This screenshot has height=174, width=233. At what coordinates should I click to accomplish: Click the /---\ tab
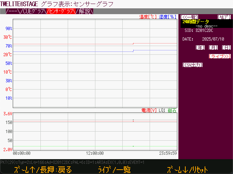pyautogui.click(x=12, y=11)
